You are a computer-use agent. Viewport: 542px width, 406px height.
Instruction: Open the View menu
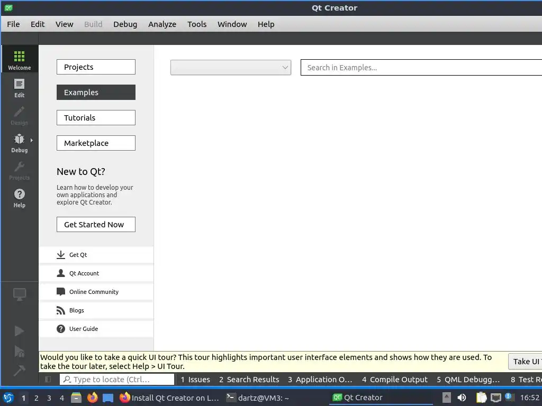coord(64,24)
